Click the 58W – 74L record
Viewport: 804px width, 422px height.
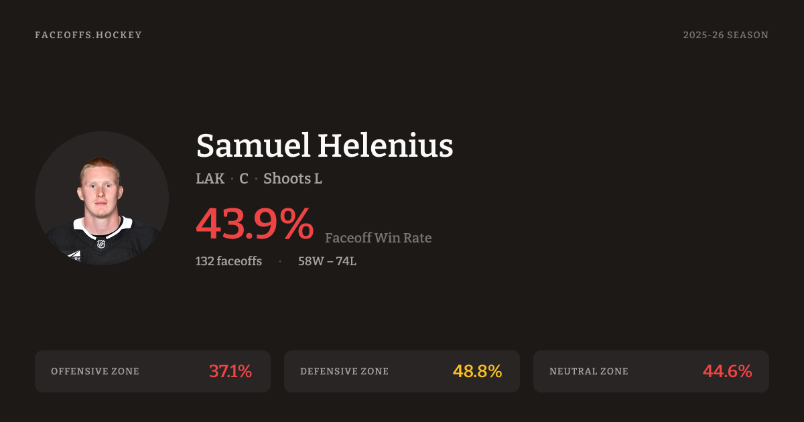pos(327,261)
